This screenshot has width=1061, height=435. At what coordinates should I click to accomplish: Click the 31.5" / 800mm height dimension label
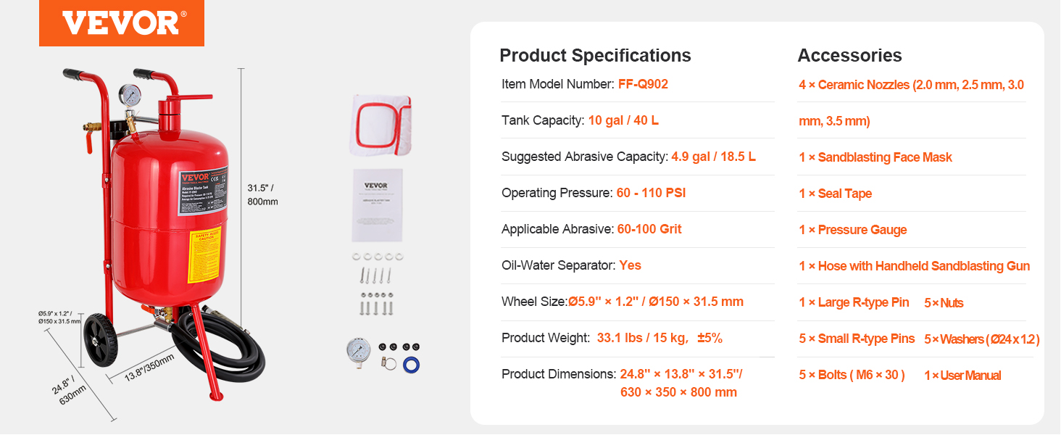click(262, 195)
